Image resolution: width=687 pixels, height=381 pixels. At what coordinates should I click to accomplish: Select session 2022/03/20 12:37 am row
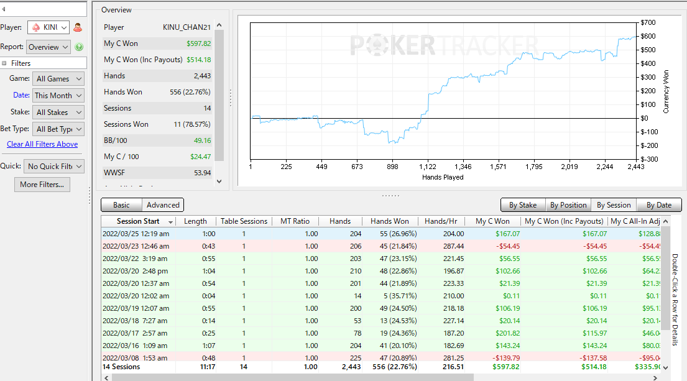pyautogui.click(x=380, y=283)
